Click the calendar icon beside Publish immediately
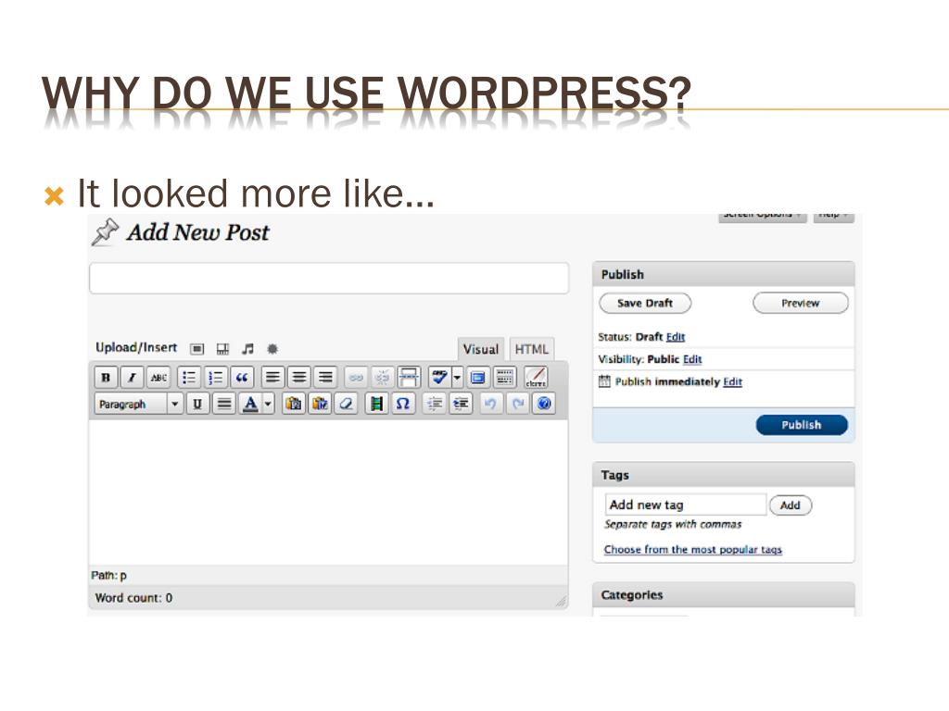 [604, 381]
